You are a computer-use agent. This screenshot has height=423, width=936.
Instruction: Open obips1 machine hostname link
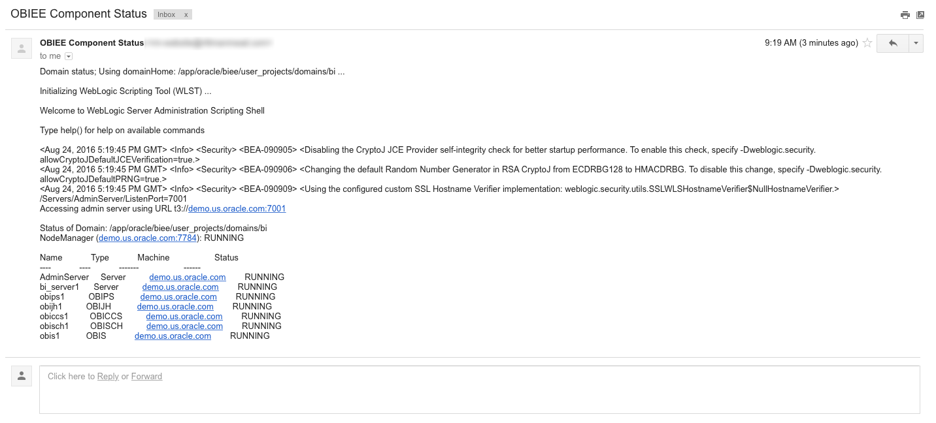click(x=178, y=297)
